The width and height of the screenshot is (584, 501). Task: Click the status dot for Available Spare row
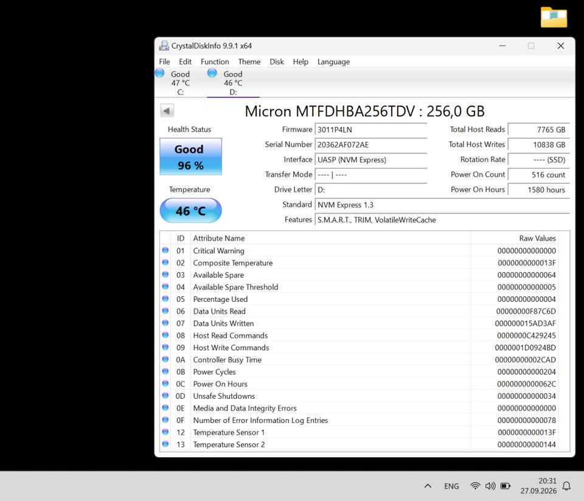point(165,275)
